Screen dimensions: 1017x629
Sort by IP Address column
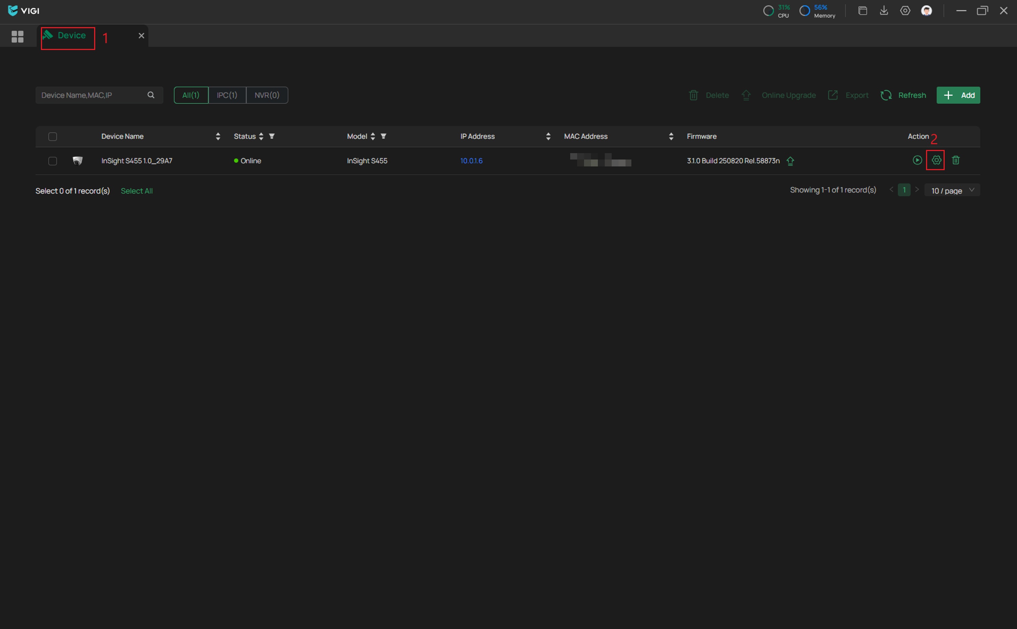[x=549, y=136]
